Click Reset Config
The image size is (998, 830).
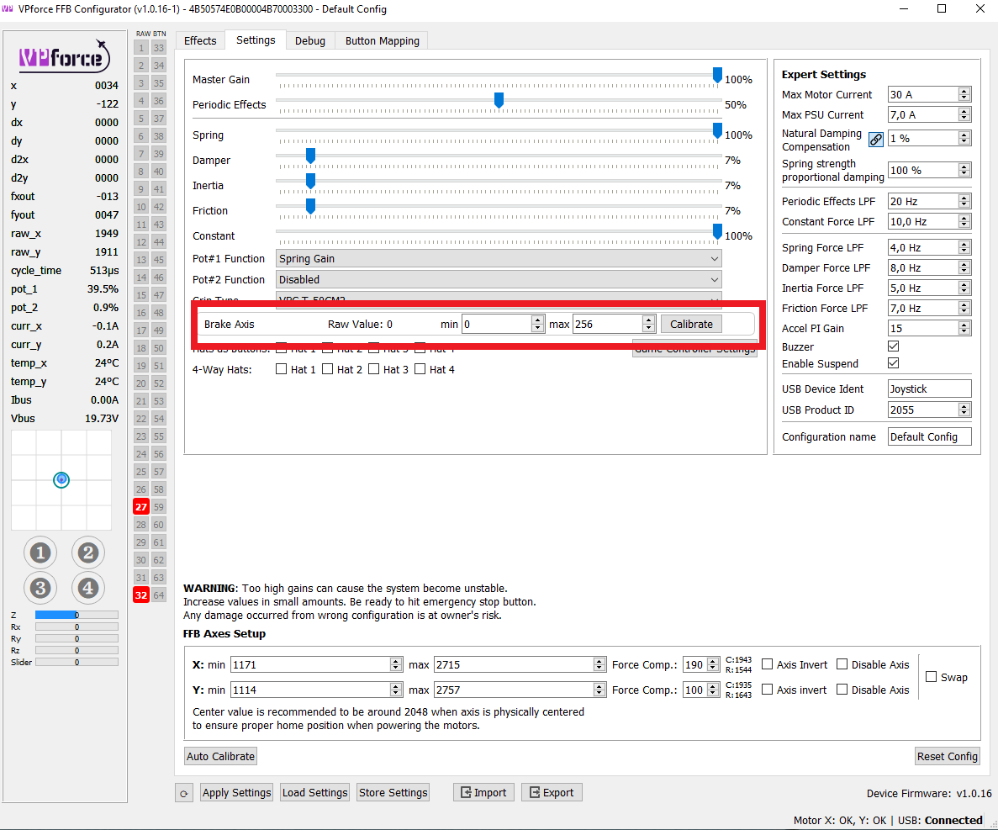947,756
